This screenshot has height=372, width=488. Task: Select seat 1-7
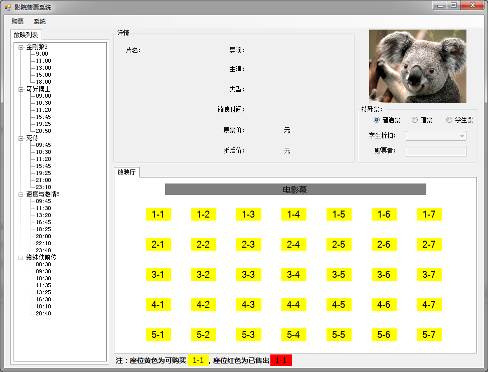[x=429, y=214]
